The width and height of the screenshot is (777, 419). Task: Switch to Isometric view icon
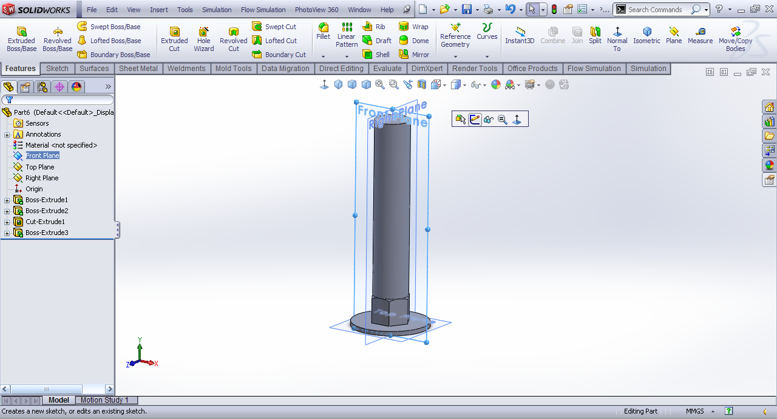[x=646, y=35]
